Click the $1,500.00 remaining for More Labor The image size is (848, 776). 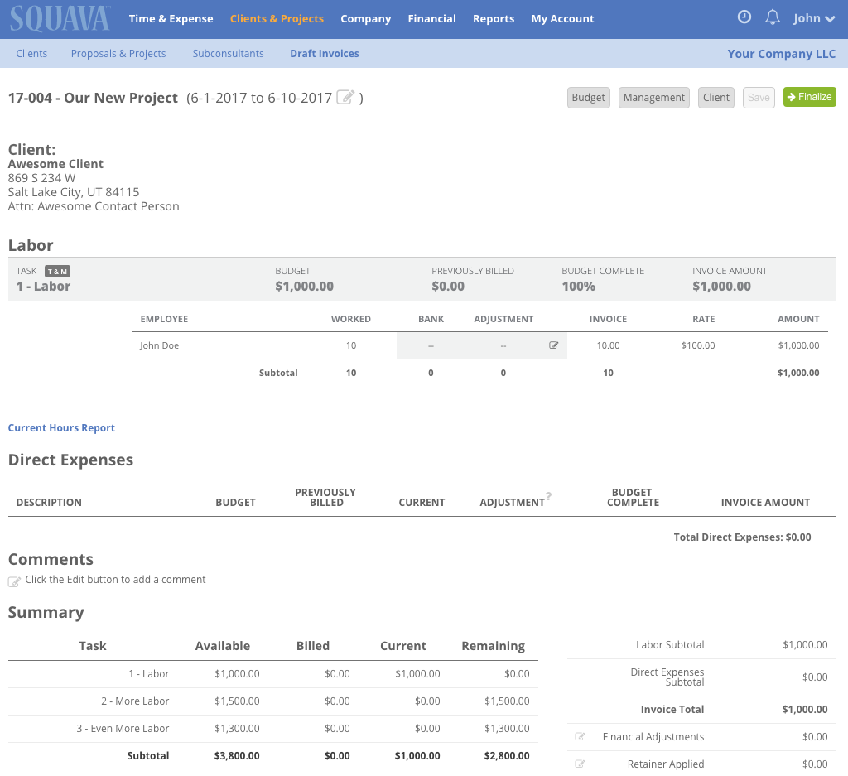507,701
